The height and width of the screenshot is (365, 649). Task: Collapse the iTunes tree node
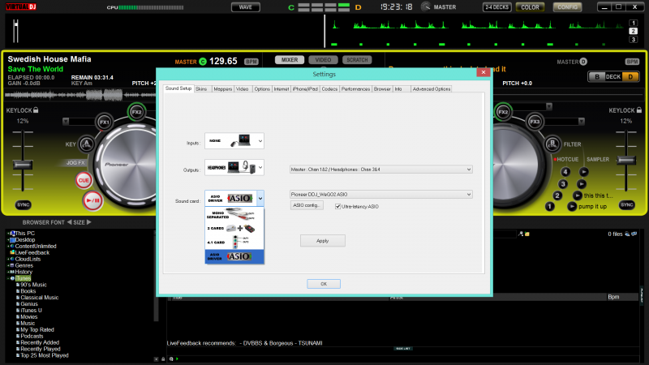[x=8, y=278]
